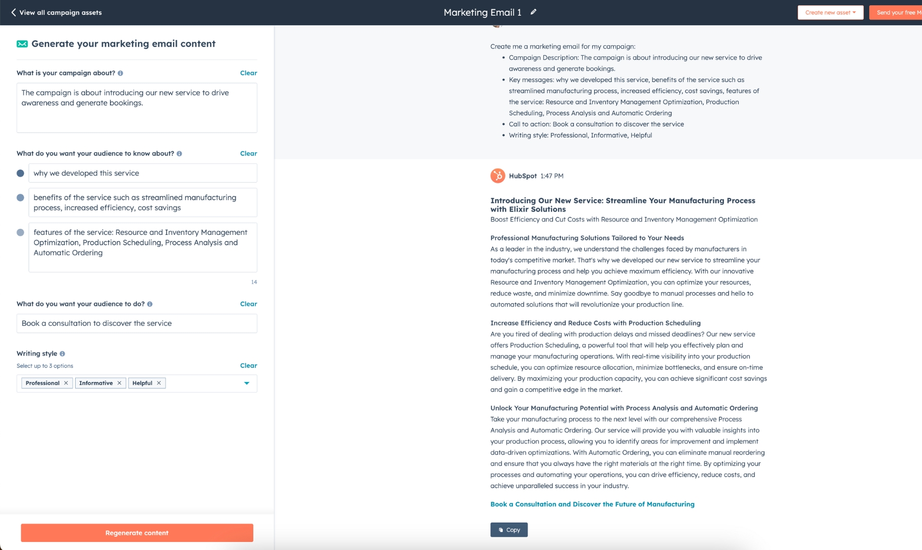Click the info icon beside audience know about question
The height and width of the screenshot is (550, 922).
[179, 154]
